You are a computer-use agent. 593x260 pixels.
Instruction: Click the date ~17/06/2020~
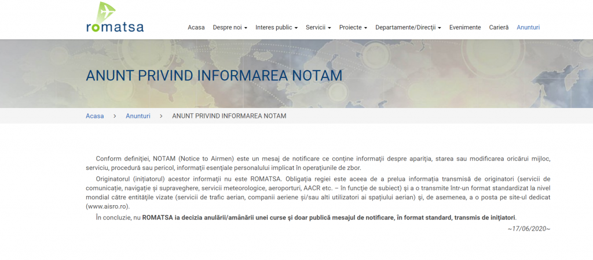[x=529, y=229]
